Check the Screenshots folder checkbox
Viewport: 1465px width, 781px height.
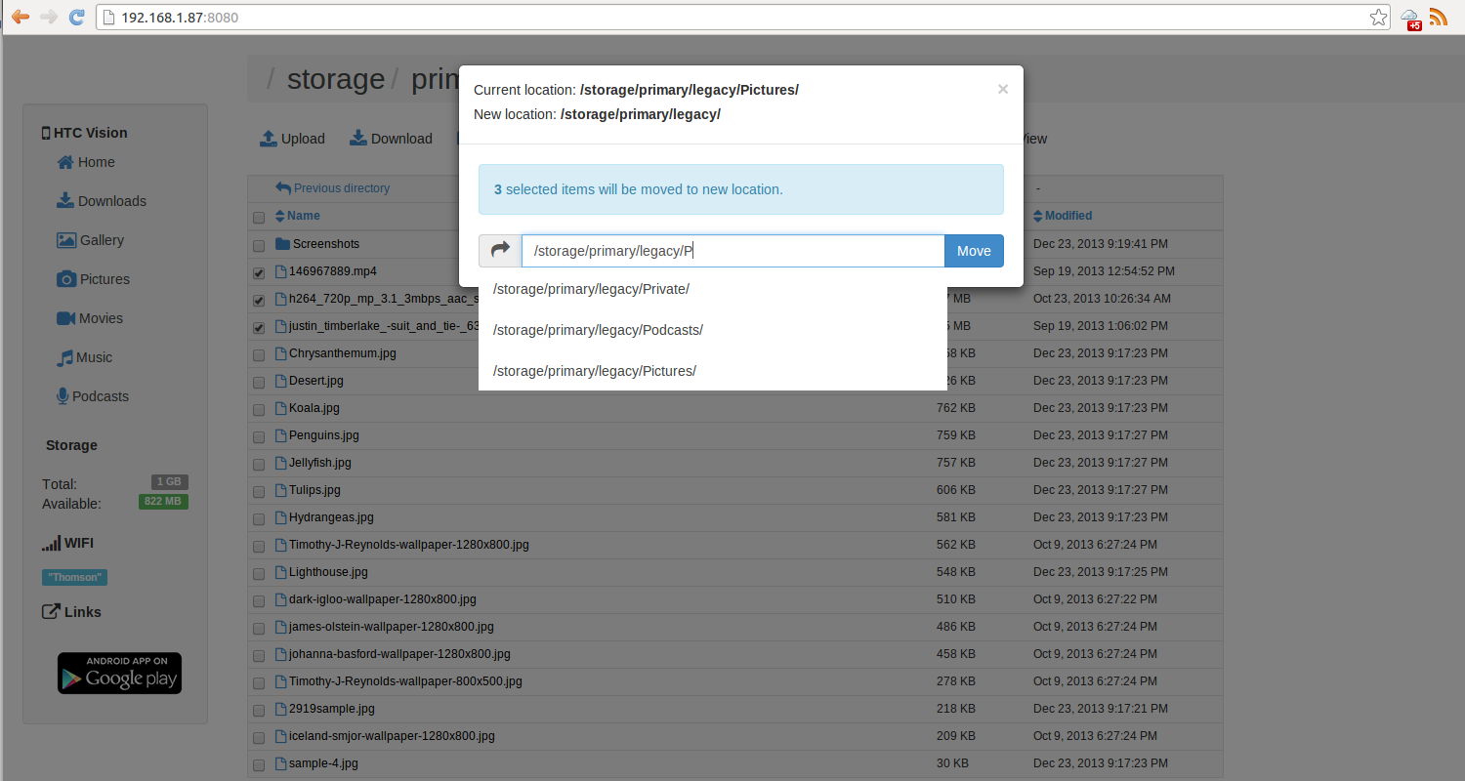coord(259,245)
